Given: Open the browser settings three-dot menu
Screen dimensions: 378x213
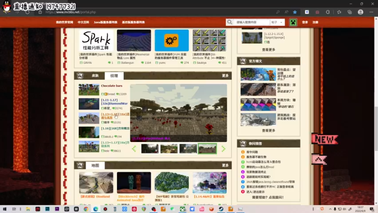Looking at the screenshot, I should point(371,12).
